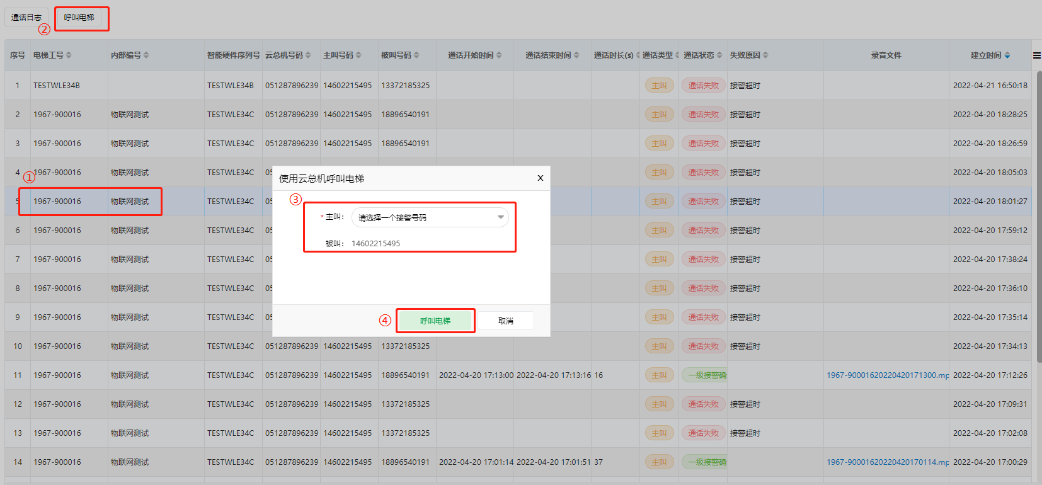This screenshot has height=485, width=1042.
Task: Click TESTWLE34C in row 12
Action: coord(231,404)
